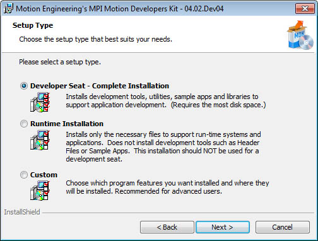The width and height of the screenshot is (318, 241).
Task: Click the Runtime Installation icon
Action: (40, 140)
